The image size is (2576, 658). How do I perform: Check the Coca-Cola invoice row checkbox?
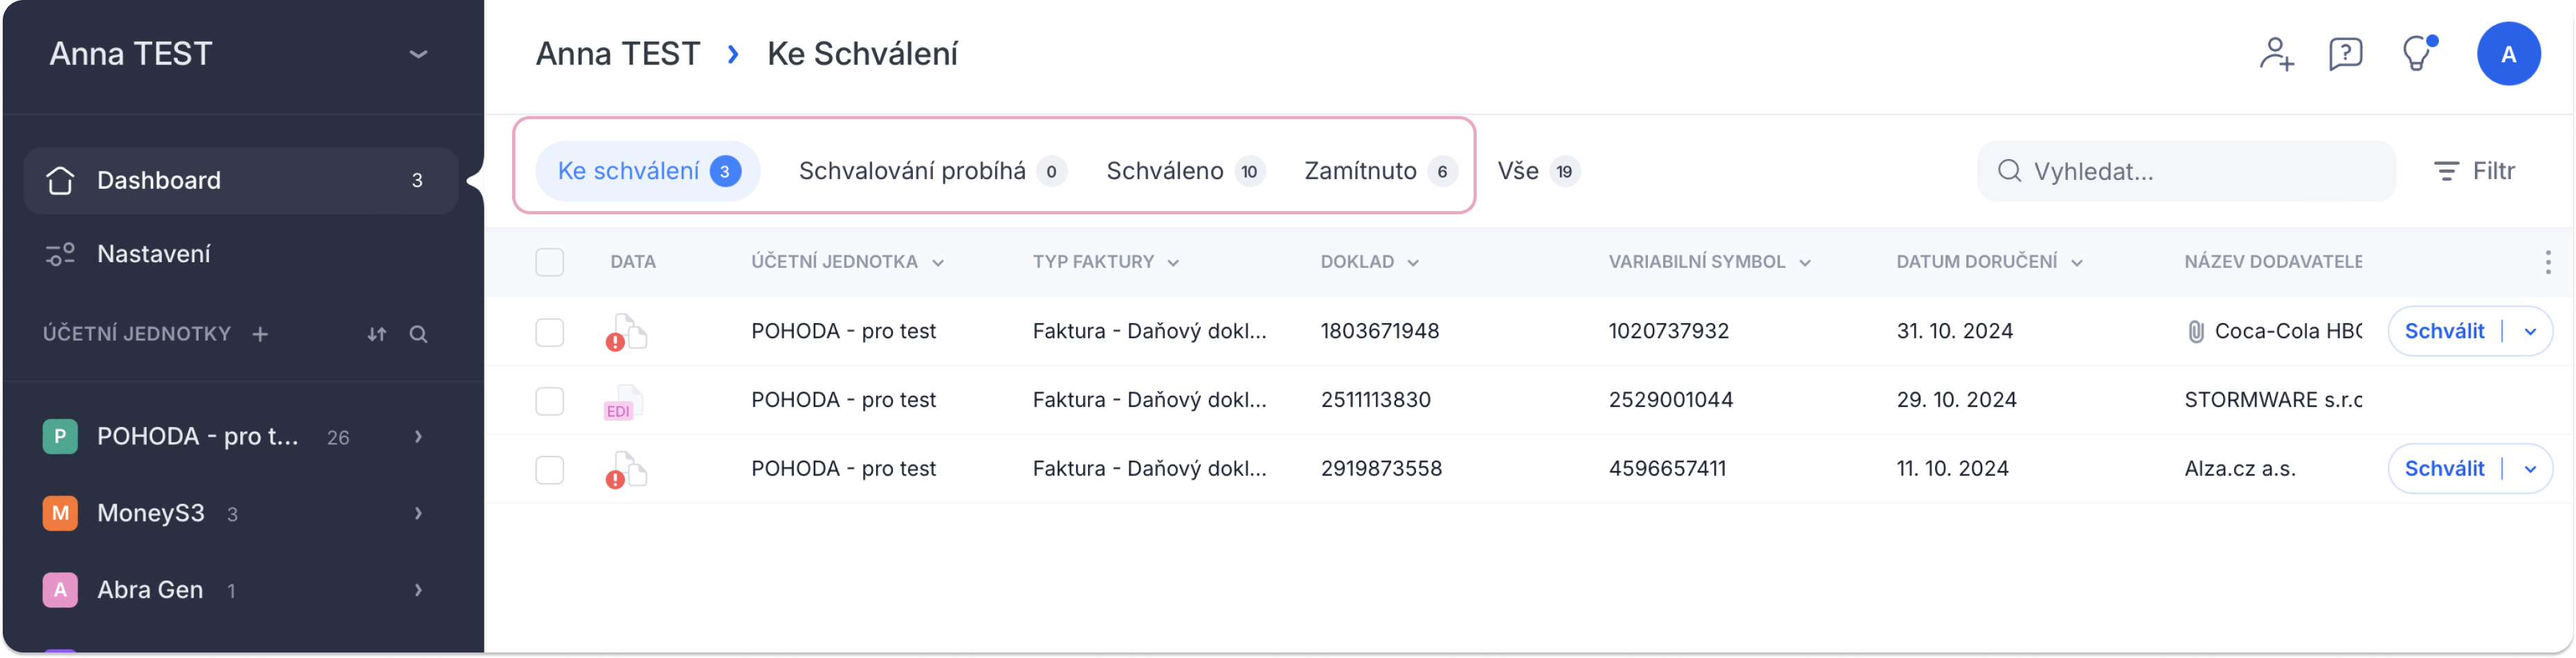click(549, 332)
